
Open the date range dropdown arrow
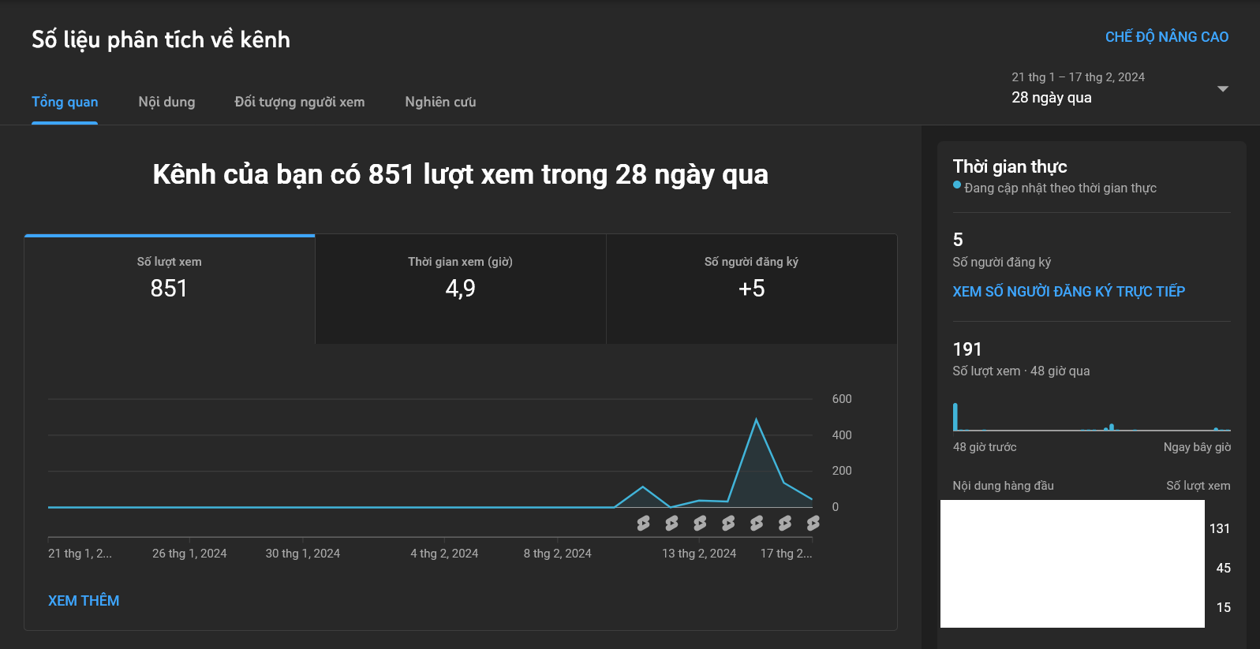tap(1223, 88)
